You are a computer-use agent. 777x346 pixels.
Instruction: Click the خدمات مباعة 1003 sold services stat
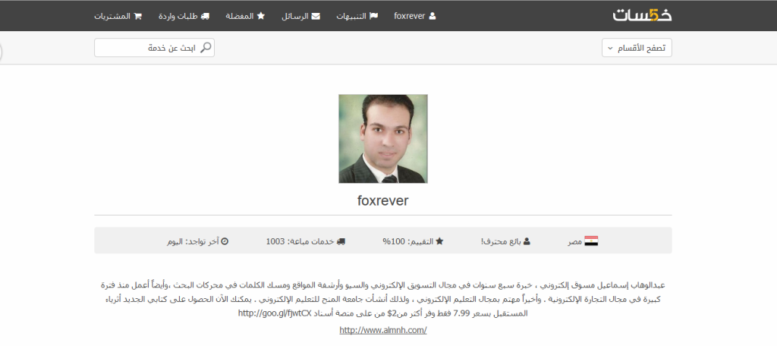pos(305,241)
